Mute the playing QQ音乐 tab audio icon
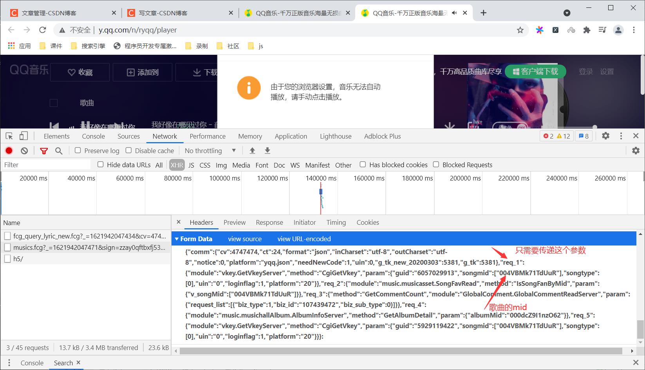The height and width of the screenshot is (370, 645). point(454,13)
